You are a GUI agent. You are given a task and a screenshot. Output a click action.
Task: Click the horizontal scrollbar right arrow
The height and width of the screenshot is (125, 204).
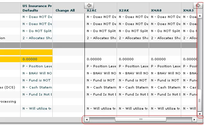[194, 120]
